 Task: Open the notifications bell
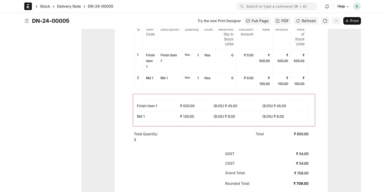[x=327, y=6]
